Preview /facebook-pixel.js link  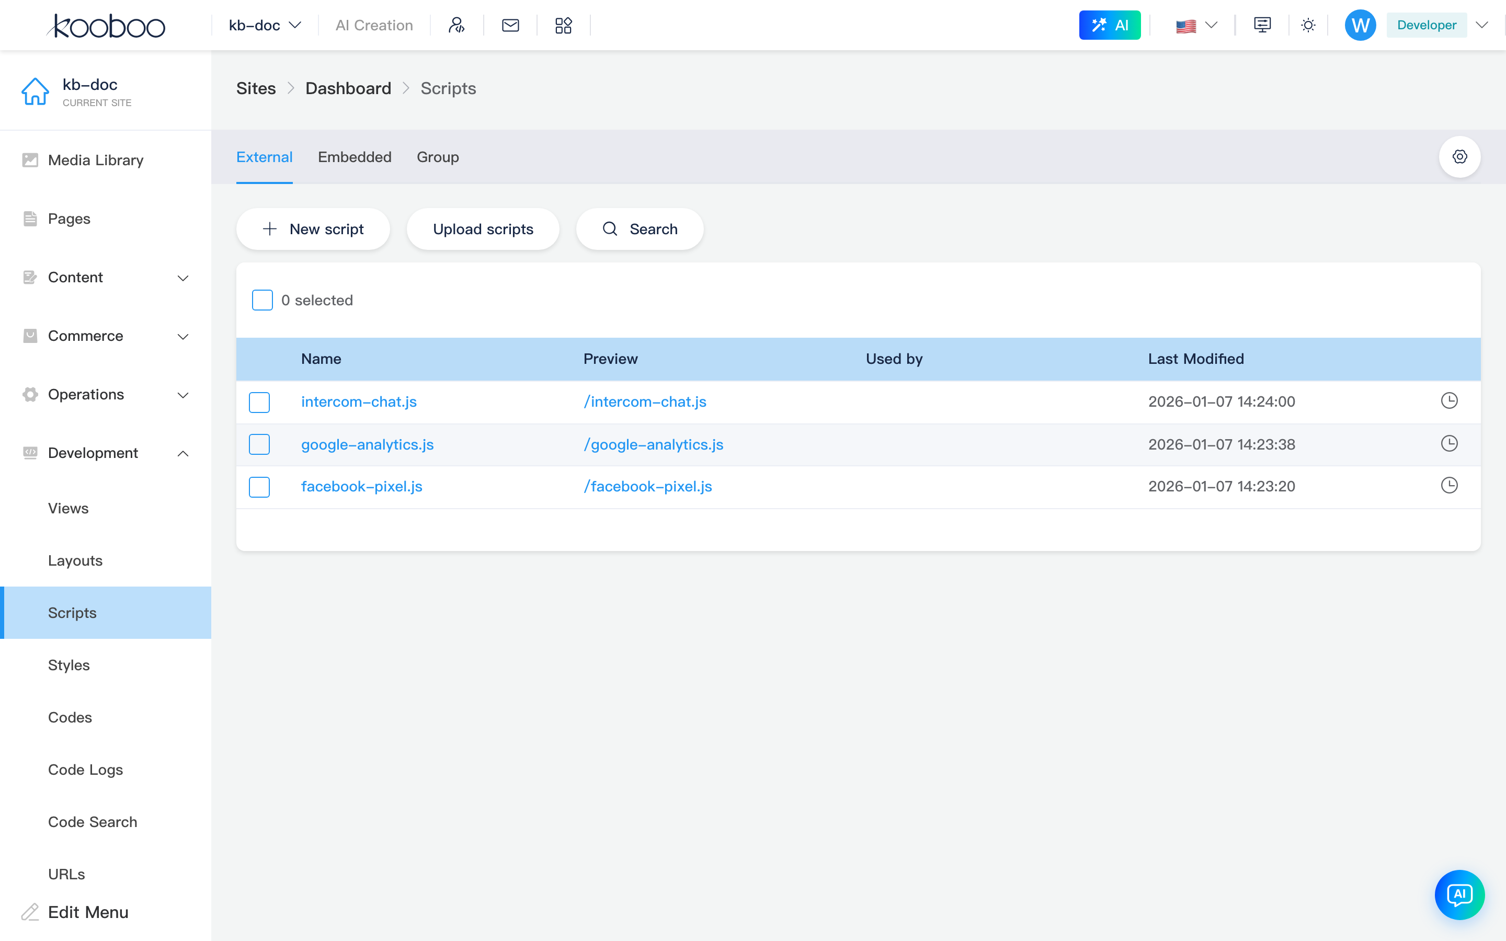648,487
